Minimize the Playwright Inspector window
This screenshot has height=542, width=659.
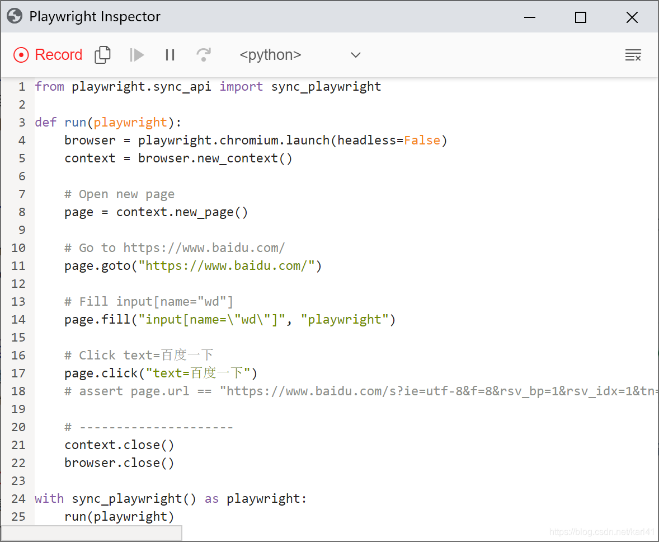[530, 17]
